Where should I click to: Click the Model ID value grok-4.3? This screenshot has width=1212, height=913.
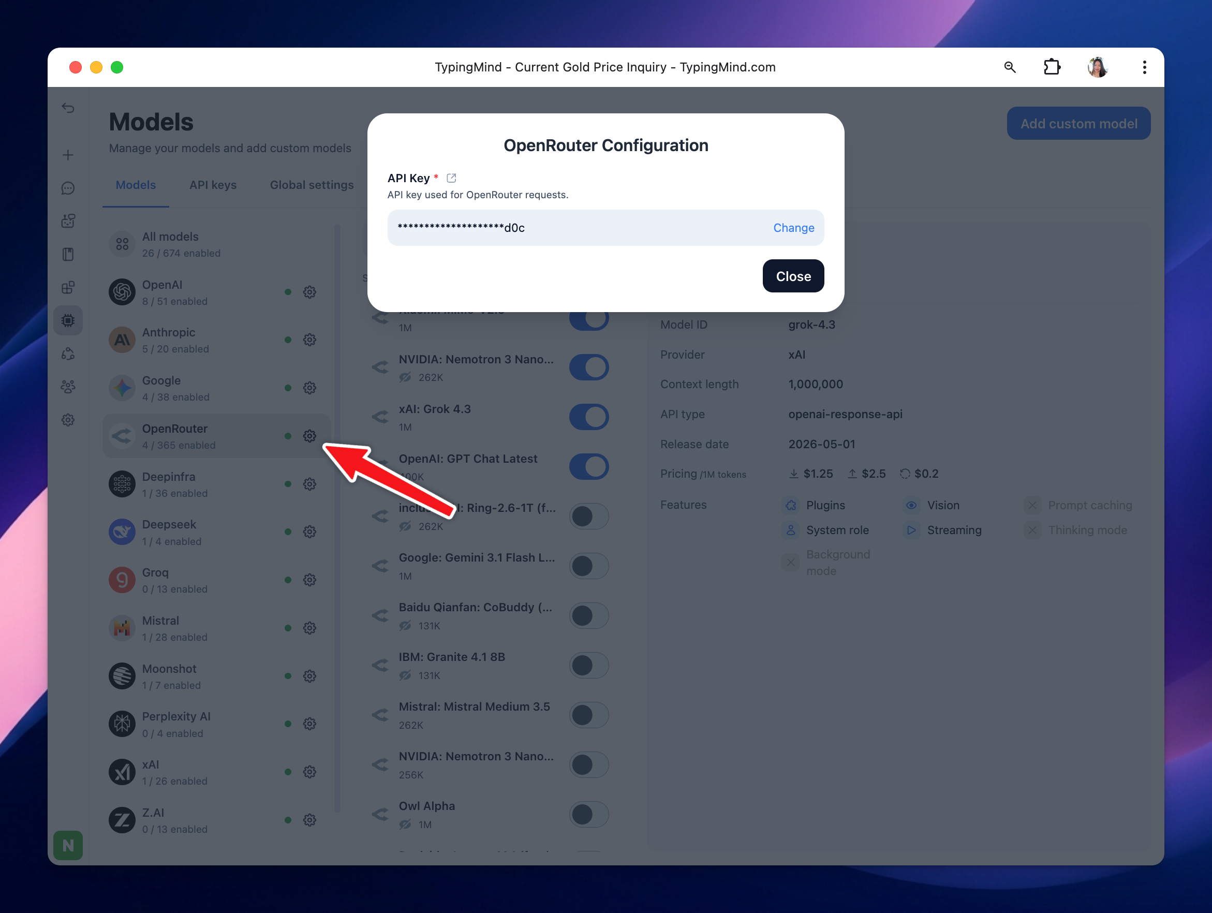coord(811,325)
